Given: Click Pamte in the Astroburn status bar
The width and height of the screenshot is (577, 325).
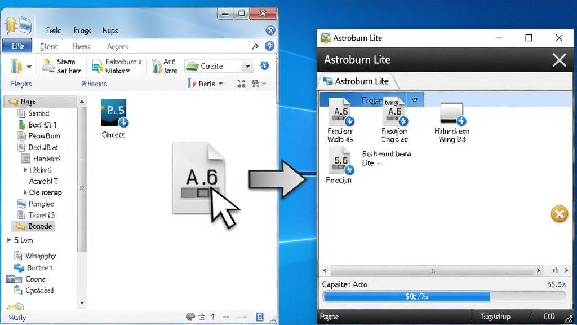Looking at the screenshot, I should coord(329,317).
